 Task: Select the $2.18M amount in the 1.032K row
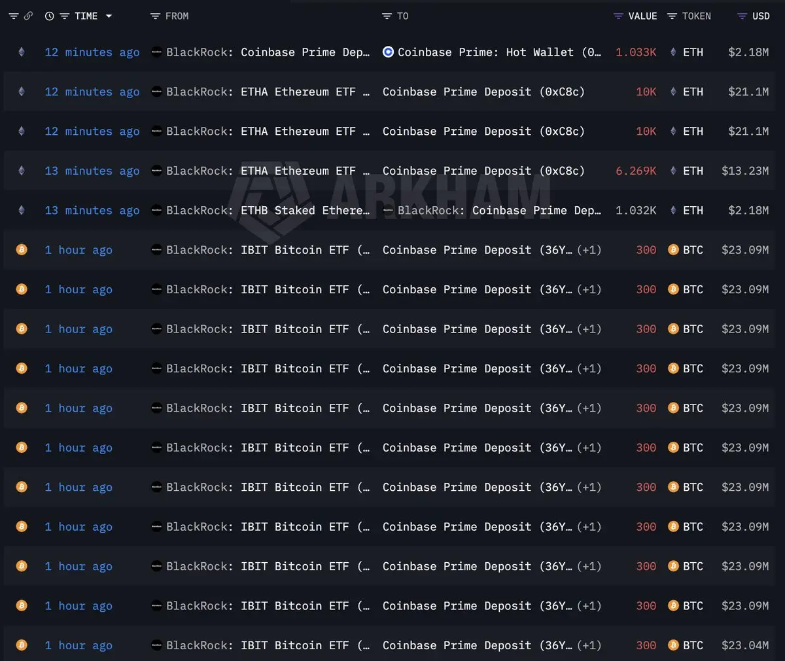(x=748, y=210)
